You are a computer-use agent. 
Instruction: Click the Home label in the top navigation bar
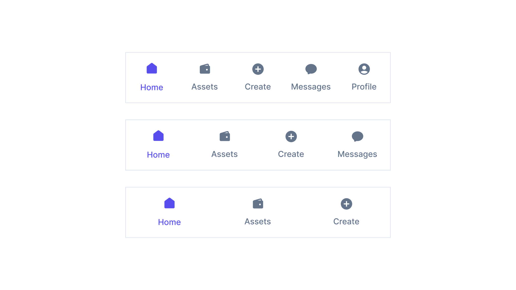pos(151,87)
